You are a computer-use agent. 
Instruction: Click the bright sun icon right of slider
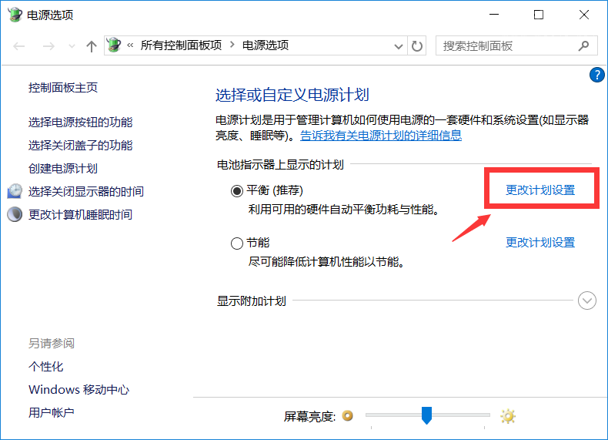[507, 416]
